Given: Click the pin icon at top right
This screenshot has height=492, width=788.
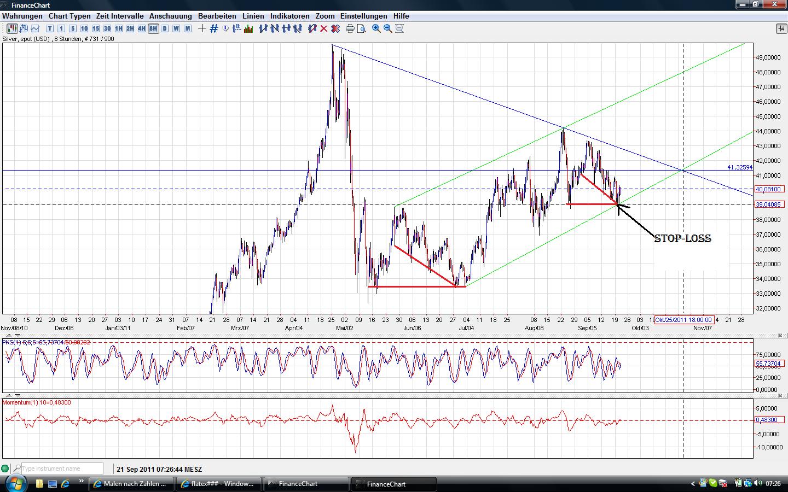Looking at the screenshot, I should click(x=781, y=28).
